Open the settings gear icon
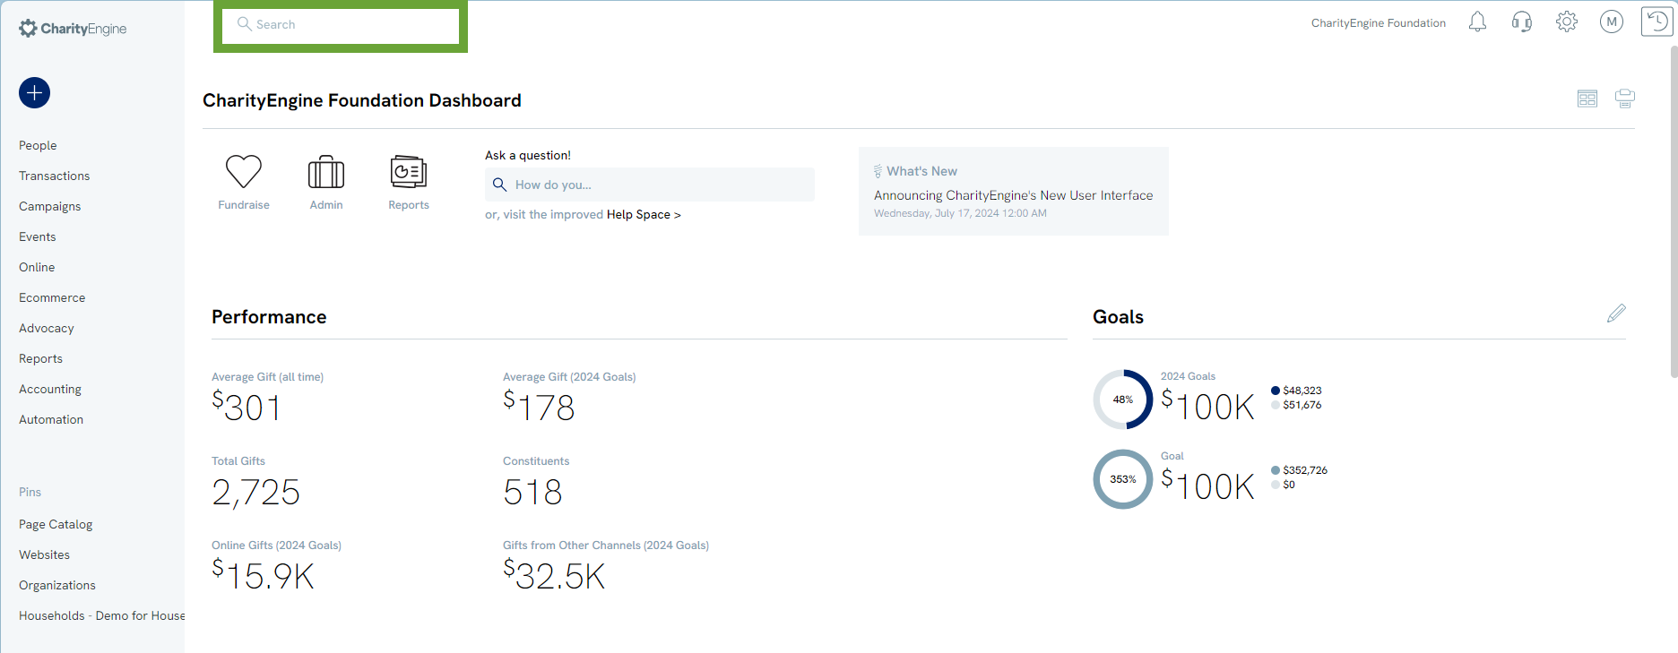Screen dimensions: 1678x653 [x=1566, y=21]
